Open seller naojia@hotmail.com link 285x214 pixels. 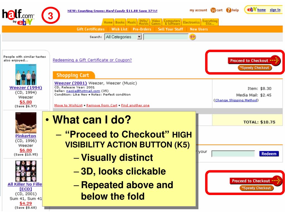click(83, 91)
